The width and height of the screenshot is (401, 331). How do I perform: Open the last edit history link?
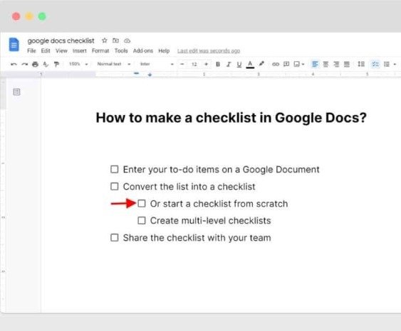pos(209,51)
